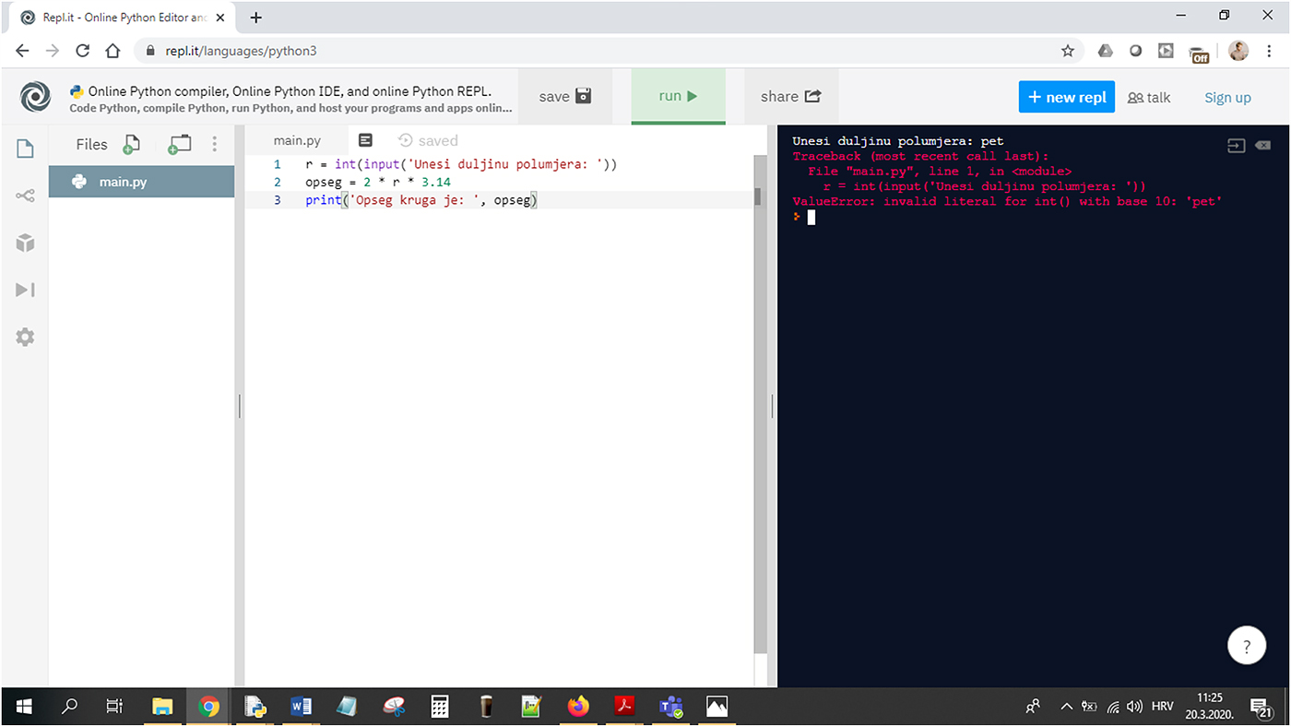
Task: Click the ValueError message in console
Action: (1007, 201)
